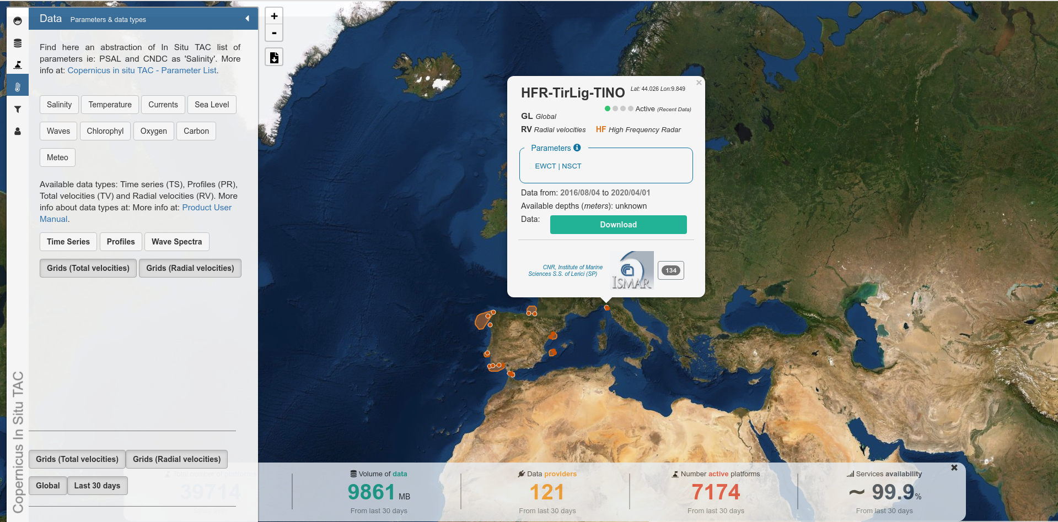This screenshot has width=1058, height=522.
Task: Click the map file download icon
Action: point(274,57)
